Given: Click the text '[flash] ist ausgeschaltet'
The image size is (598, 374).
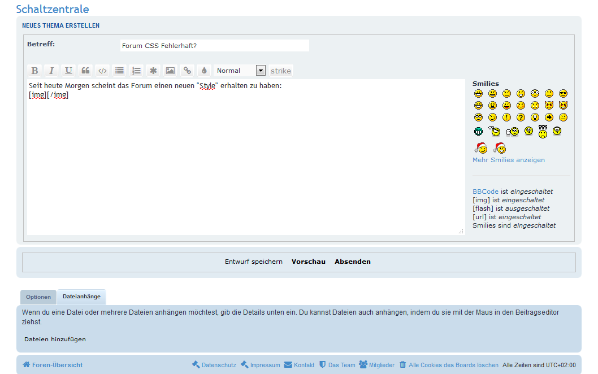Looking at the screenshot, I should 510,208.
